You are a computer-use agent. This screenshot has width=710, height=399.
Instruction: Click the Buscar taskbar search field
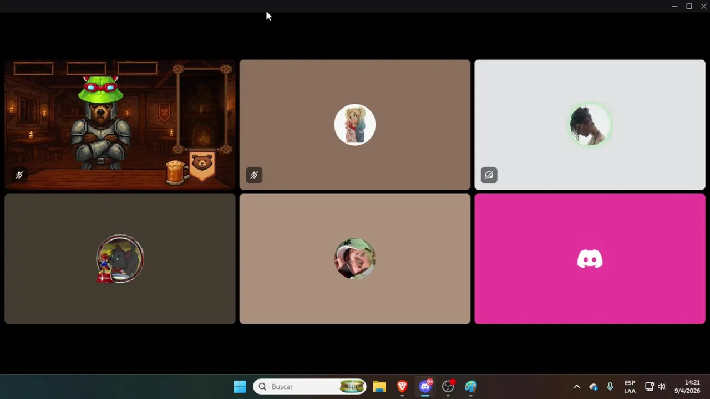click(x=310, y=386)
